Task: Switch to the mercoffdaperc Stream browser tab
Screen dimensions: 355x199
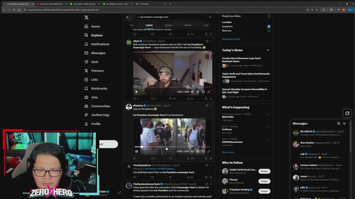Action: click(x=118, y=4)
